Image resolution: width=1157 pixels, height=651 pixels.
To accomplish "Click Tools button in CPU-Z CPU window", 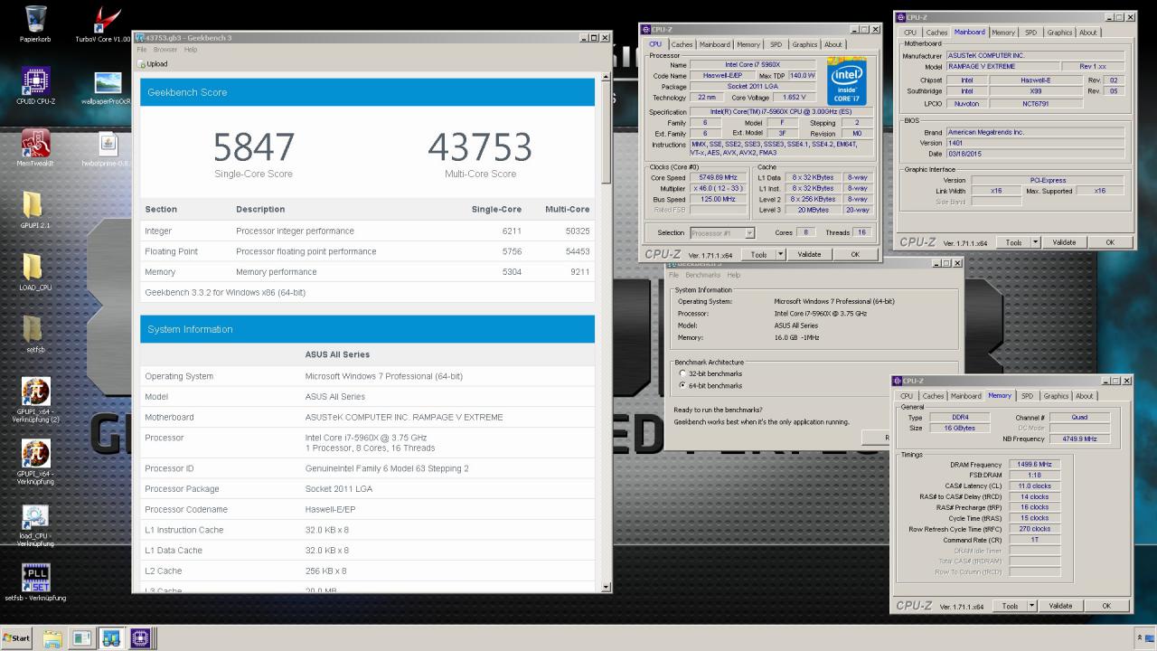I will [x=758, y=255].
